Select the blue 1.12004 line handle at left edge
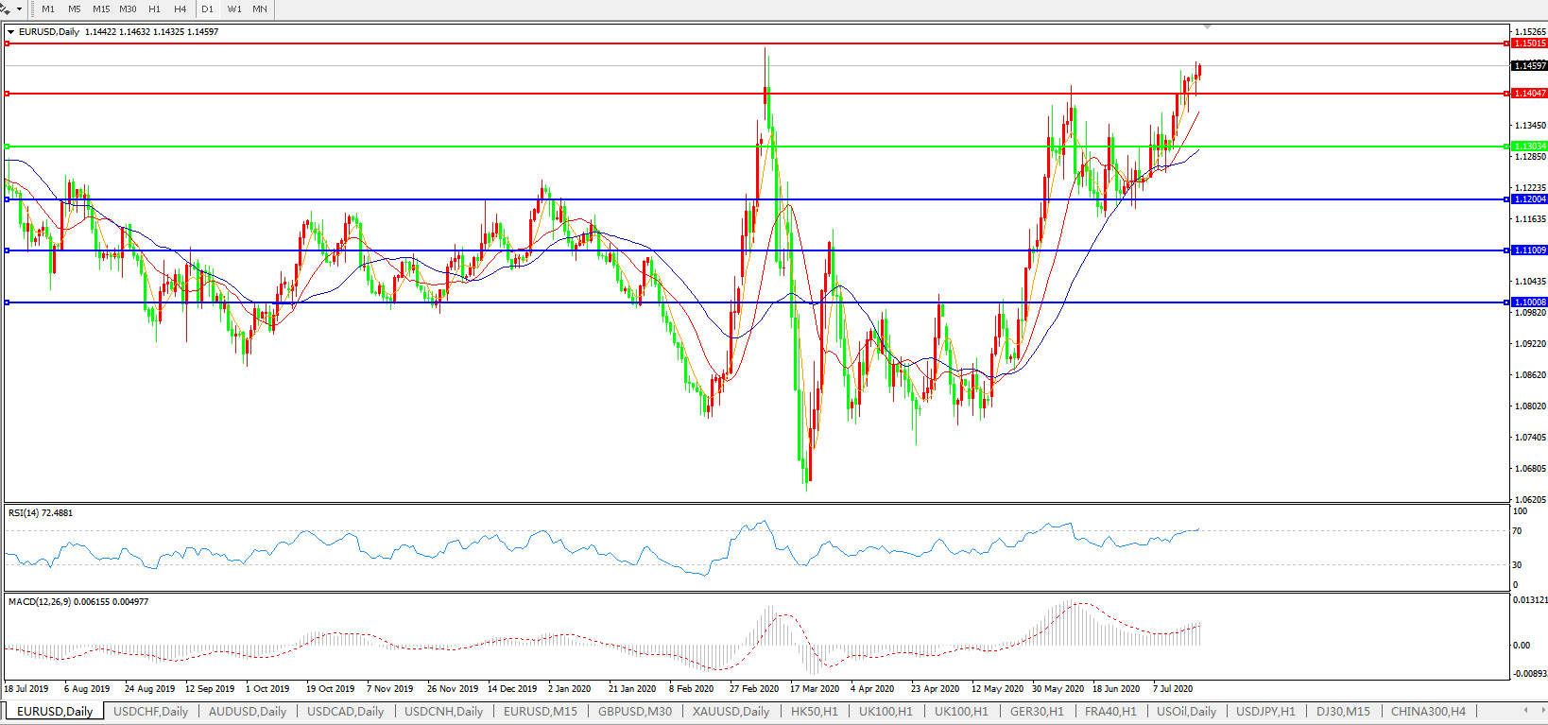This screenshot has height=725, width=1548. pyautogui.click(x=8, y=199)
